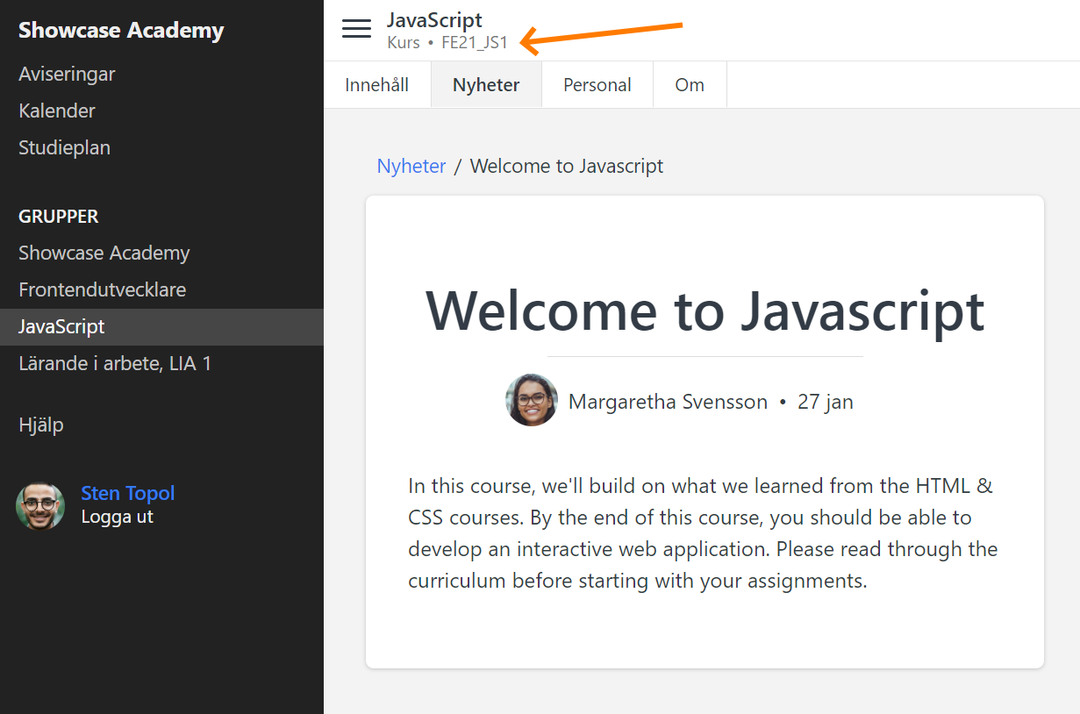This screenshot has height=714, width=1080.
Task: Open Lärande i arbete, LIA 1
Action: pos(115,363)
